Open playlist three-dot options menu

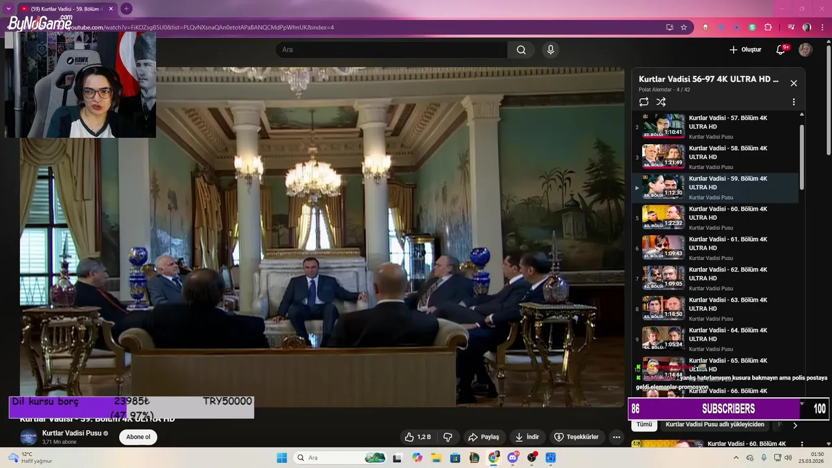pyautogui.click(x=794, y=102)
